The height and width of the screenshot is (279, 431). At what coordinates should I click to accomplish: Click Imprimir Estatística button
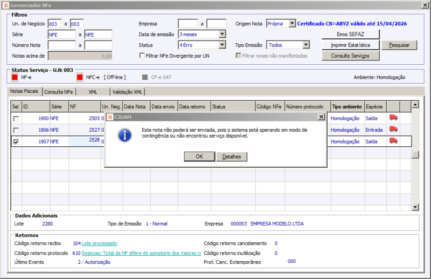tap(351, 45)
